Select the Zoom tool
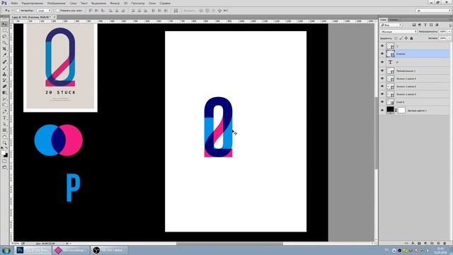Image resolution: width=453 pixels, height=255 pixels. 4,143
